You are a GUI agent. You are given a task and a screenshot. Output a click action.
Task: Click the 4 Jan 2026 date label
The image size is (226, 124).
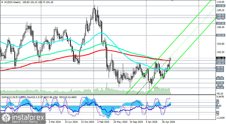coord(152,122)
